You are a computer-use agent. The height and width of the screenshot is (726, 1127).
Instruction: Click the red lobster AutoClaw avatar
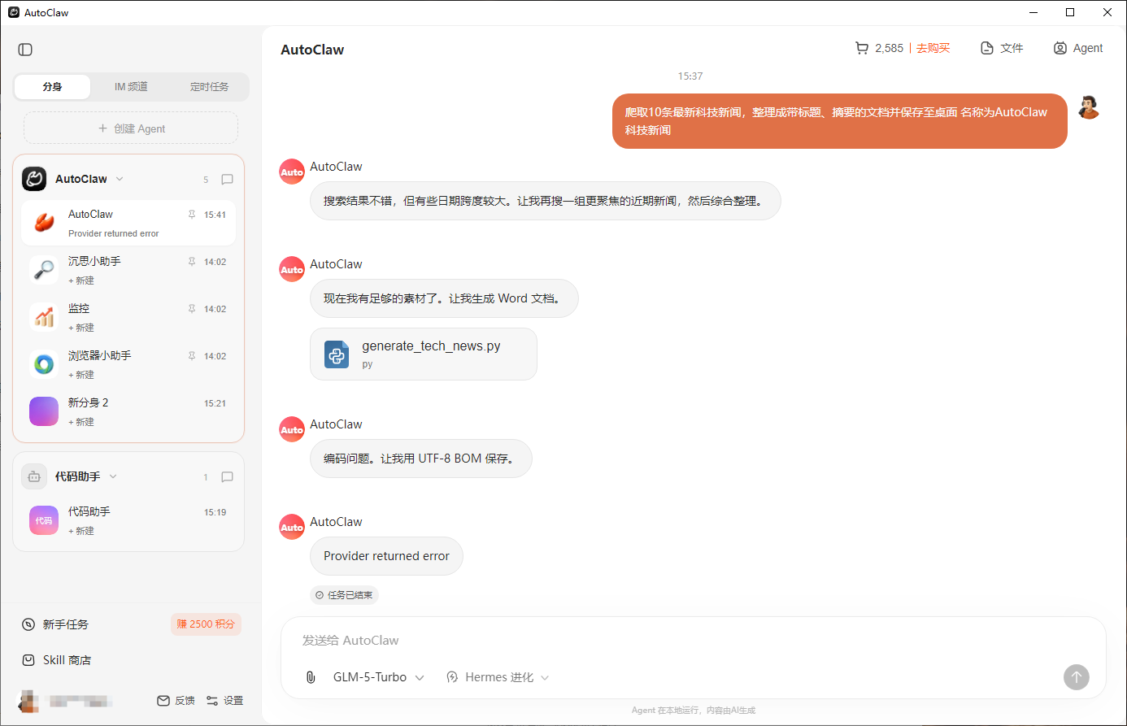tap(44, 223)
